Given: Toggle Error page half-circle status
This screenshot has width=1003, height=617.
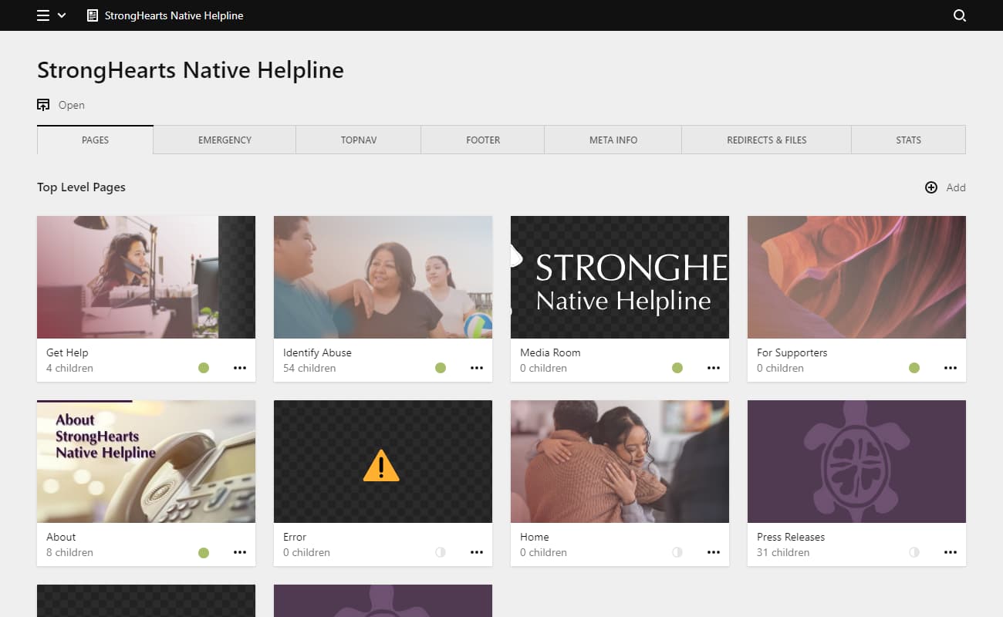Looking at the screenshot, I should [x=441, y=552].
